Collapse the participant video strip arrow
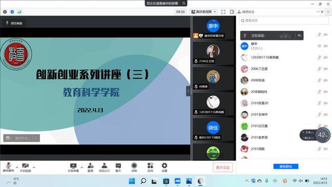This screenshot has height=187, width=332. click(x=188, y=91)
